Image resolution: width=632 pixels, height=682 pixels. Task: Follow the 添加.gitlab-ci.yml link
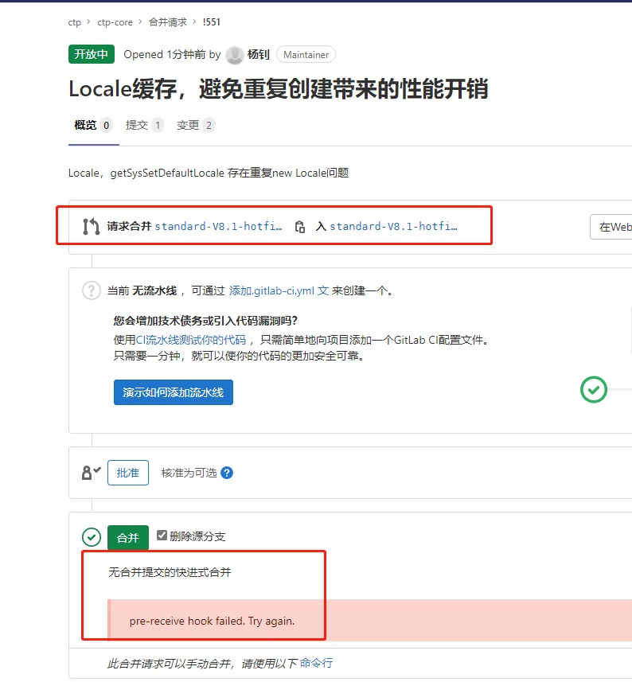[x=279, y=291]
